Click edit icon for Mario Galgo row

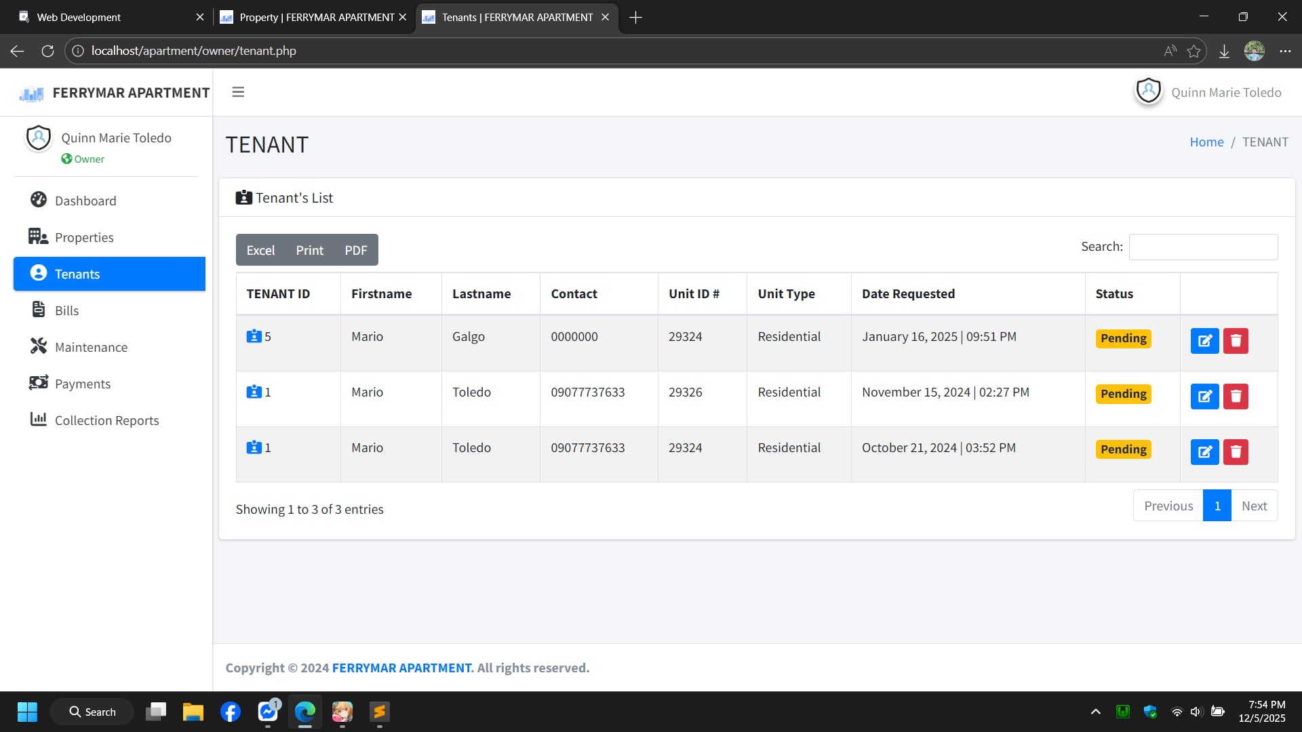click(x=1204, y=341)
